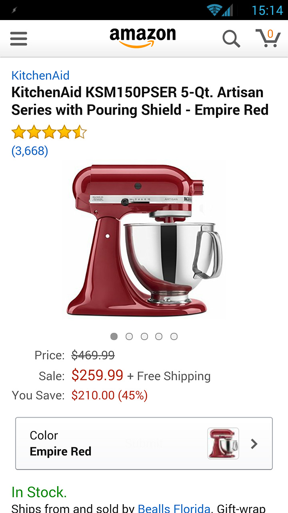Tap the Amazon logo
The width and height of the screenshot is (288, 513).
tap(143, 38)
